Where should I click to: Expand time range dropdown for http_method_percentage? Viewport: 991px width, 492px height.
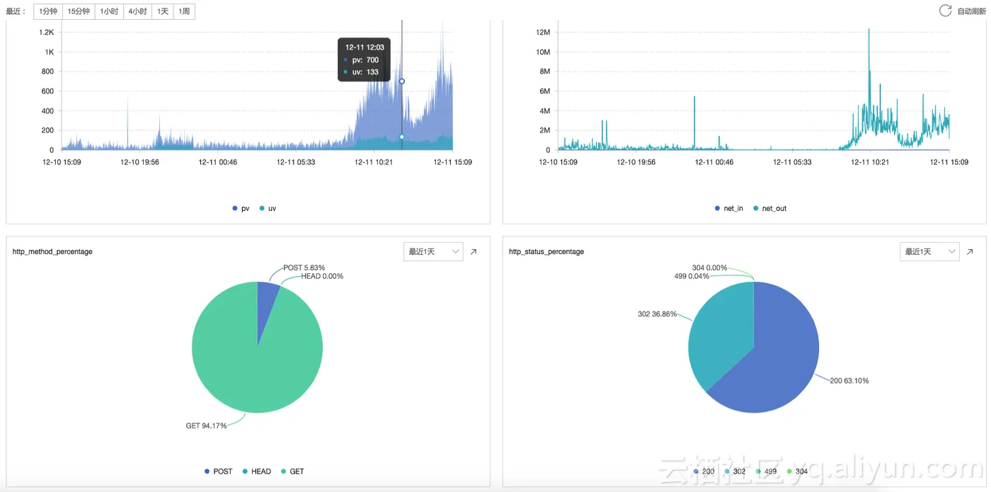click(x=433, y=251)
